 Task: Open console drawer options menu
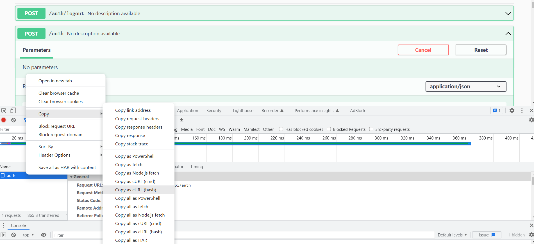pyautogui.click(x=4, y=226)
